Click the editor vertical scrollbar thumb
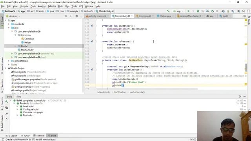 click(x=246, y=68)
